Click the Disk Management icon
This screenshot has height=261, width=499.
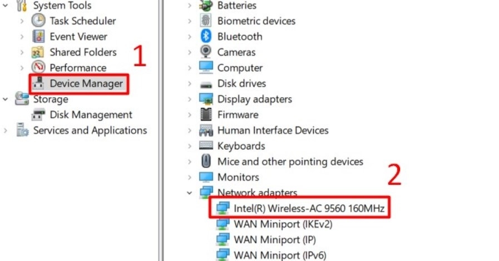coord(38,115)
